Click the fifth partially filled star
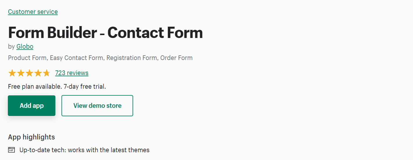413x160 pixels. pyautogui.click(x=46, y=73)
